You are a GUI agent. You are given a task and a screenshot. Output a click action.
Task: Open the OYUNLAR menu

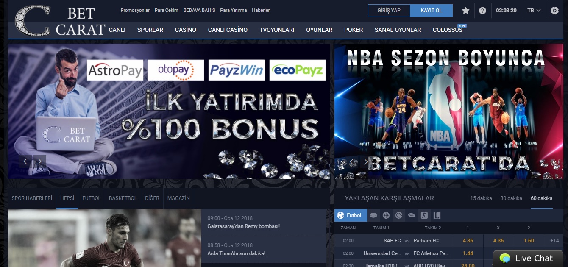click(319, 30)
